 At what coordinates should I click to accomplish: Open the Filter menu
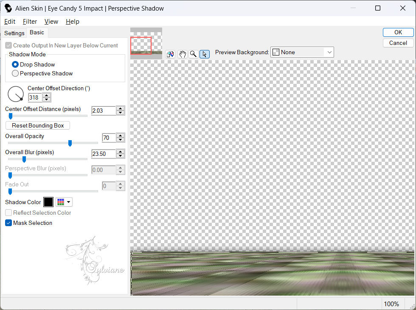click(30, 22)
